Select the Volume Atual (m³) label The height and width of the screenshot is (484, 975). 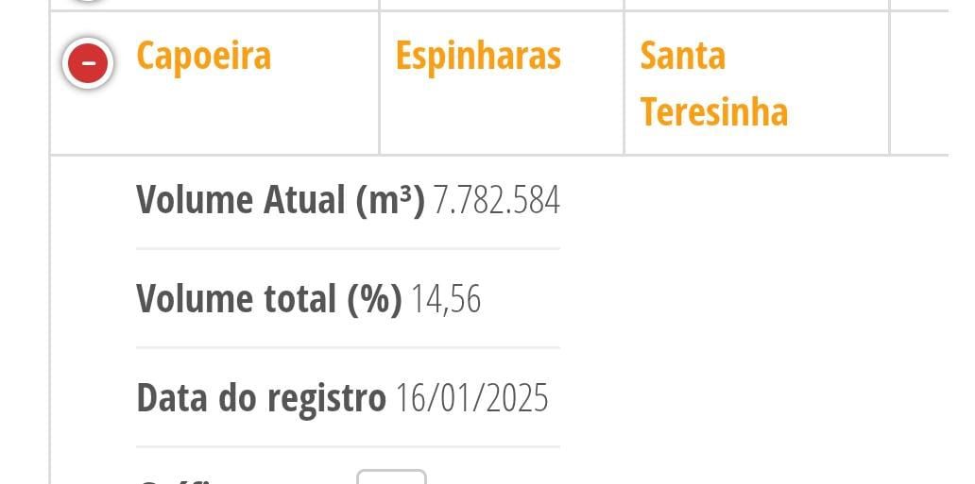pyautogui.click(x=281, y=200)
